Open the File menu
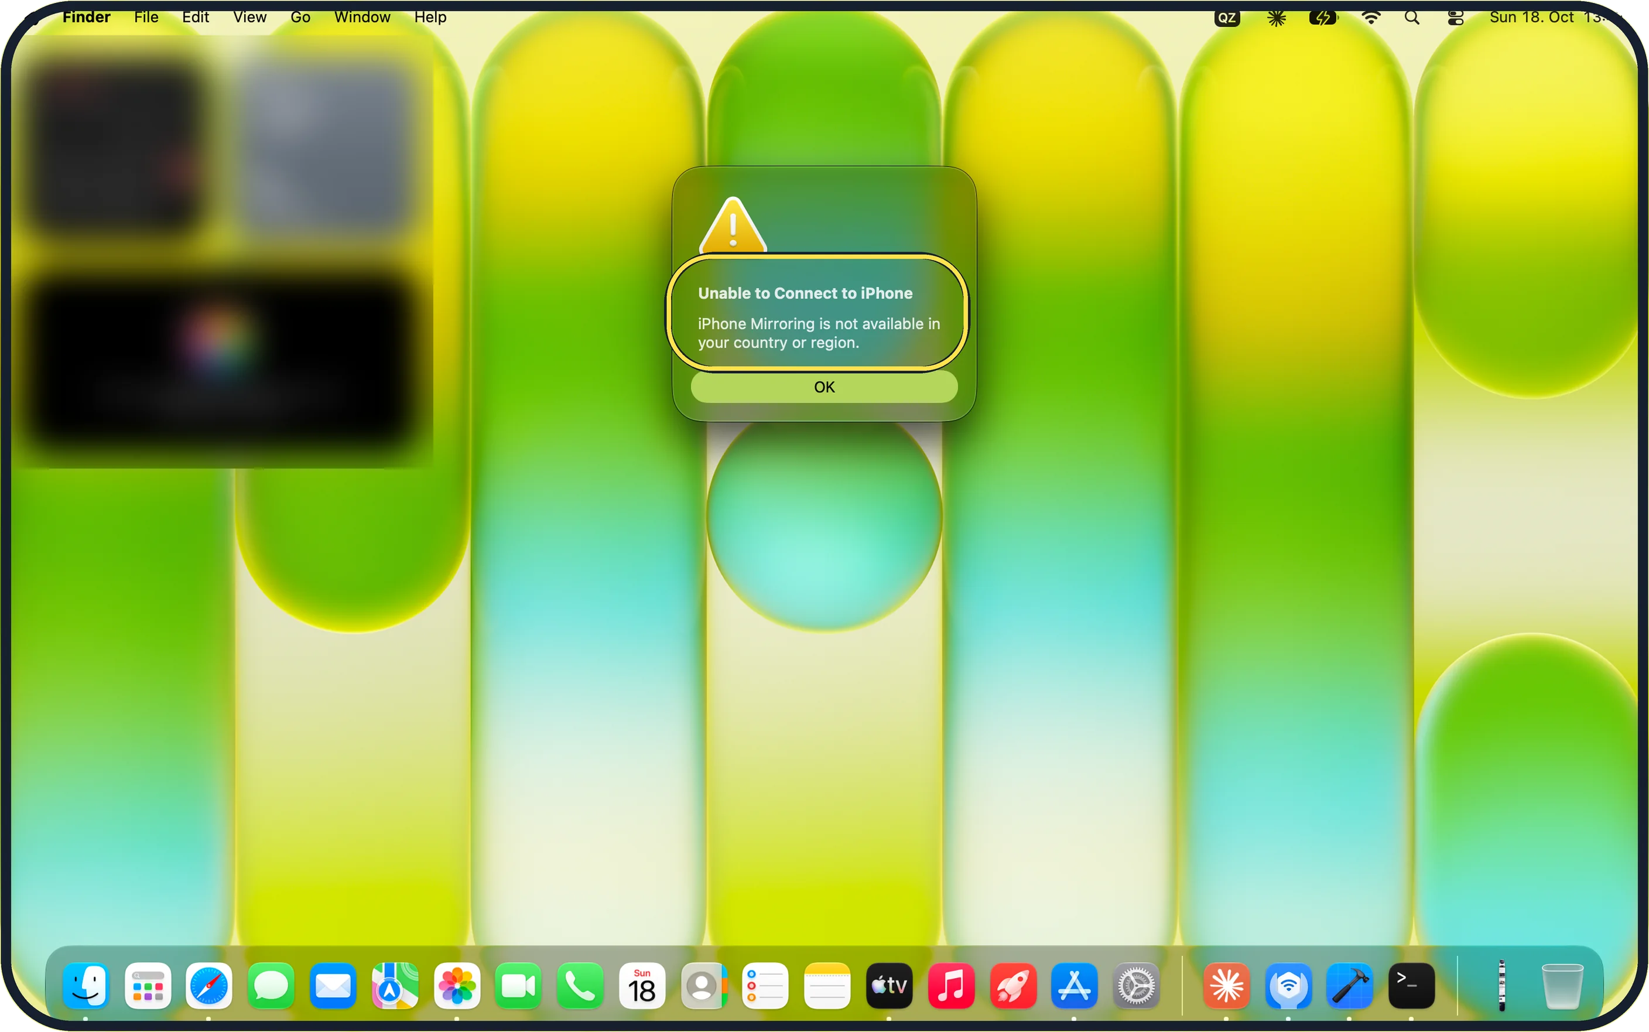The image size is (1649, 1032). 146,17
